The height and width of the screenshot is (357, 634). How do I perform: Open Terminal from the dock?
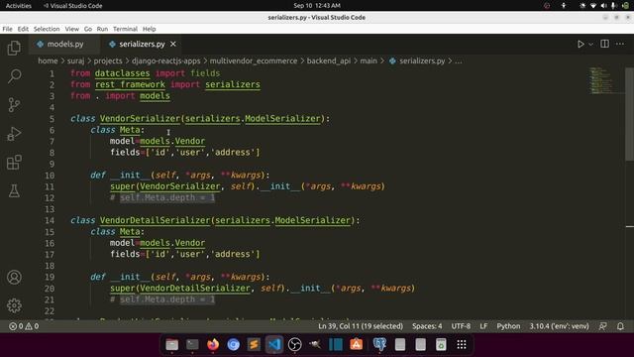coord(192,344)
